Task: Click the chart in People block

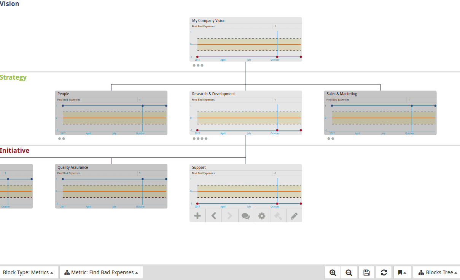Action: (111, 118)
